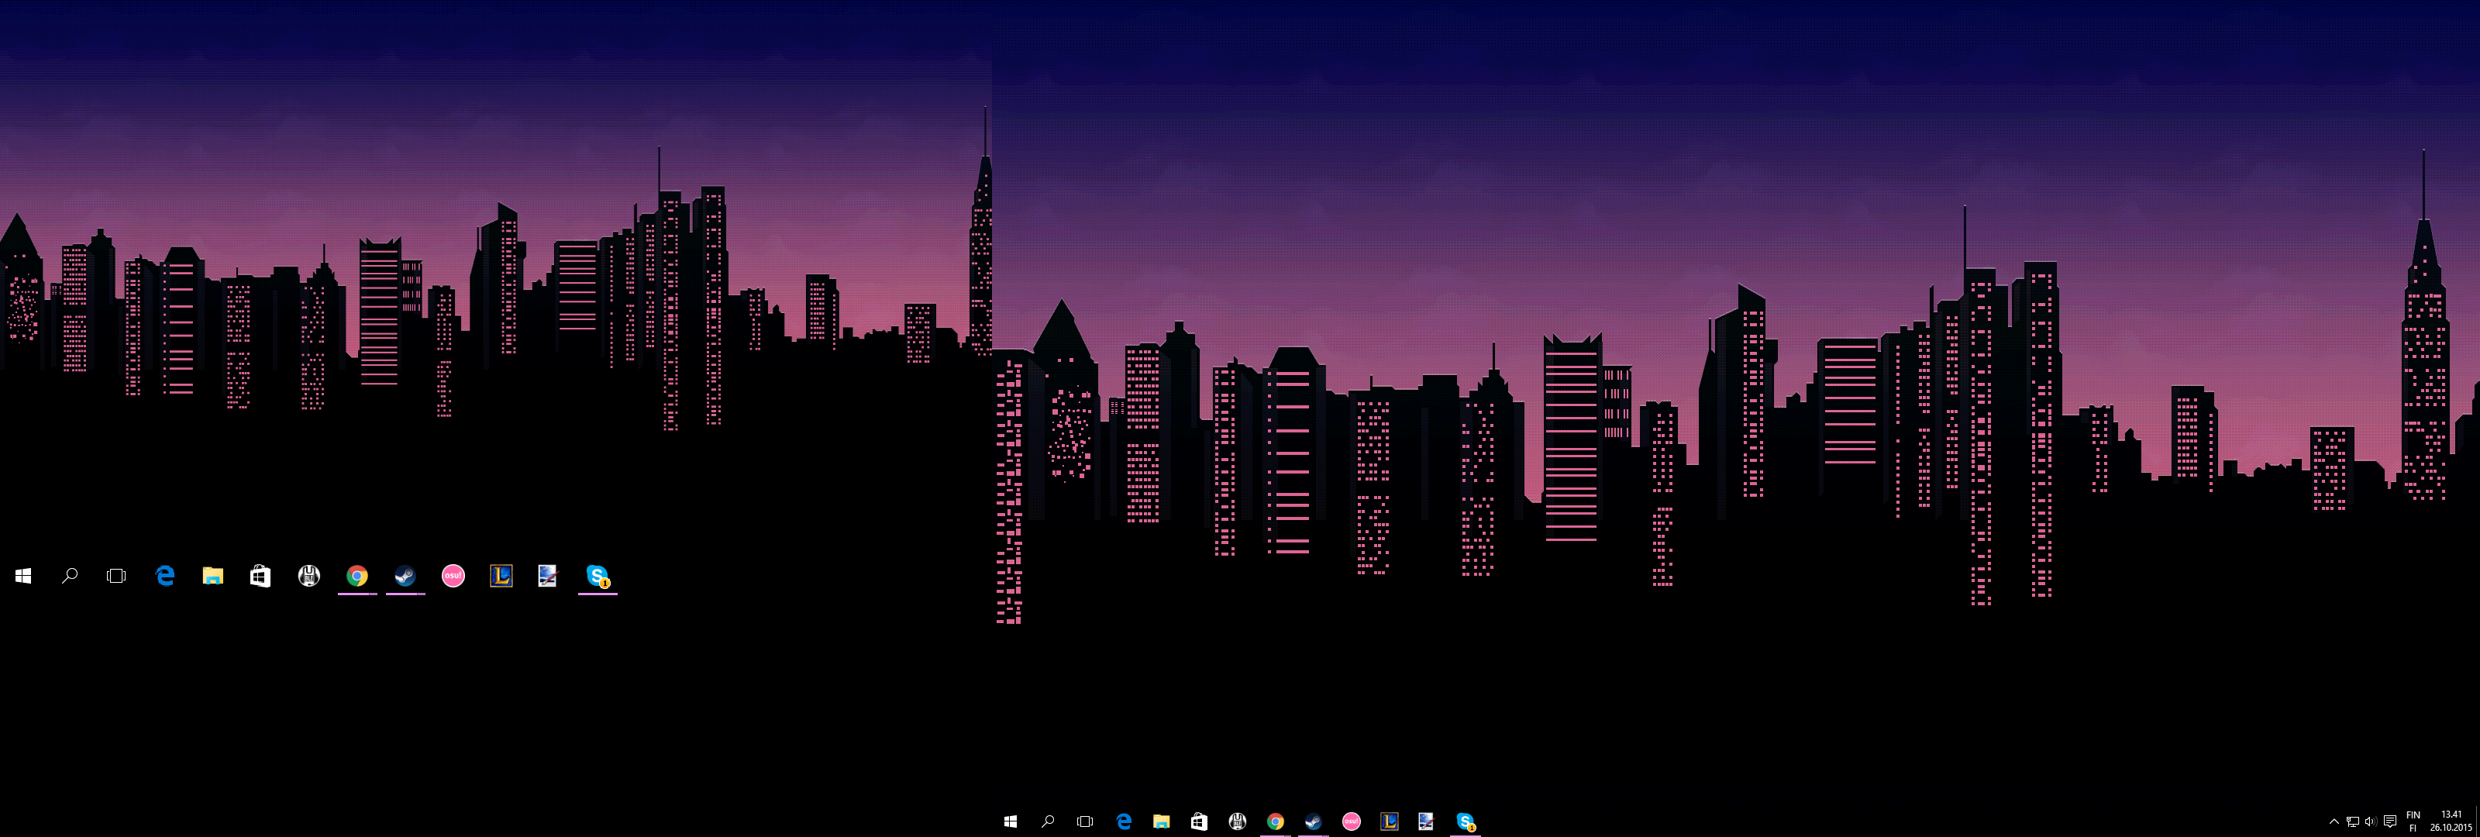The width and height of the screenshot is (2480, 837).
Task: Click Show Desktop sliver beside the clock
Action: pyautogui.click(x=2477, y=821)
